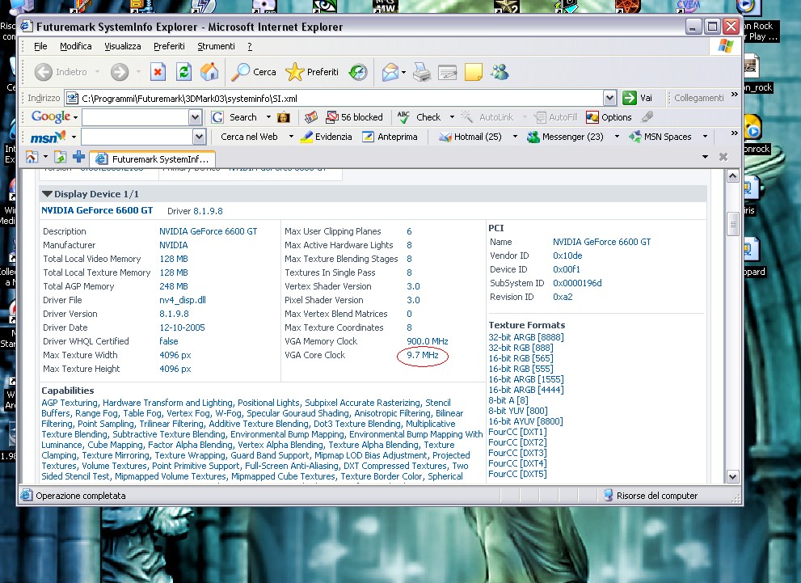Click inside the MSN search input box
801x583 pixels.
[x=137, y=137]
